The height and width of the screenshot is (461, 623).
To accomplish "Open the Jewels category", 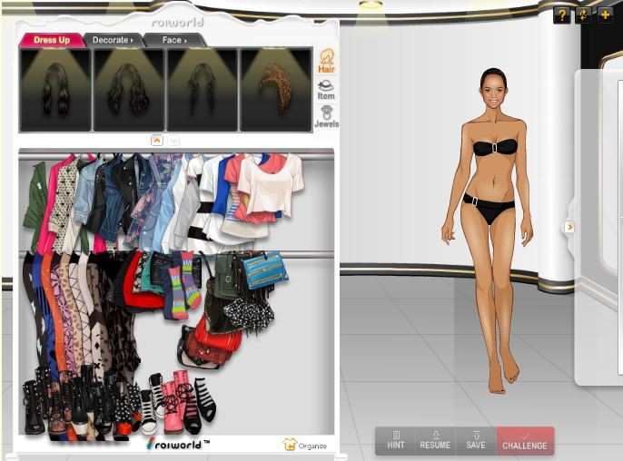I will point(325,116).
